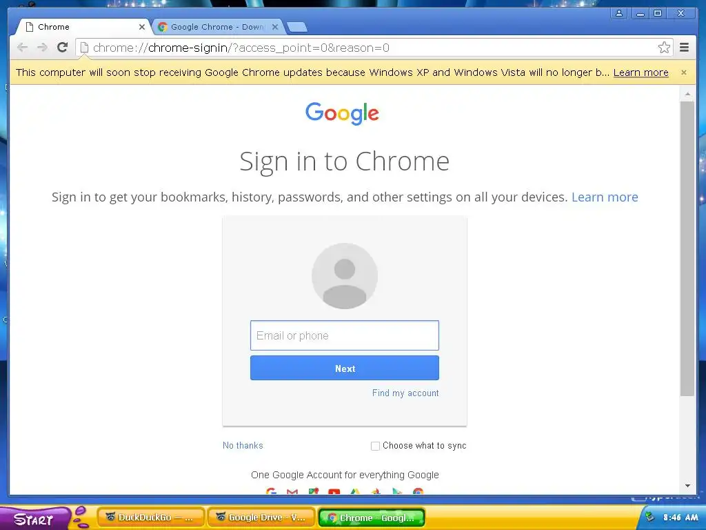Click the system tray icon beside the clock

point(649,516)
